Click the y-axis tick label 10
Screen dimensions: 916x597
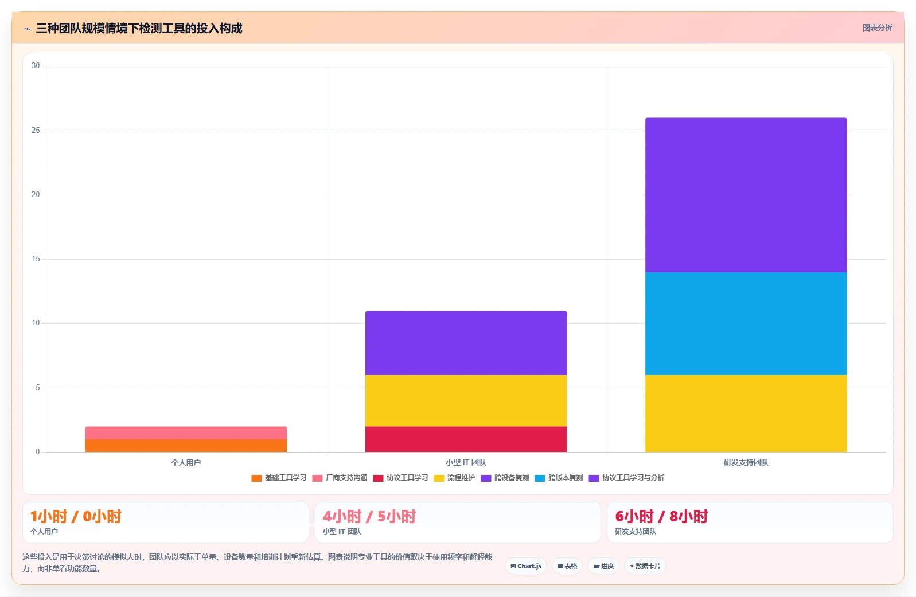[36, 323]
